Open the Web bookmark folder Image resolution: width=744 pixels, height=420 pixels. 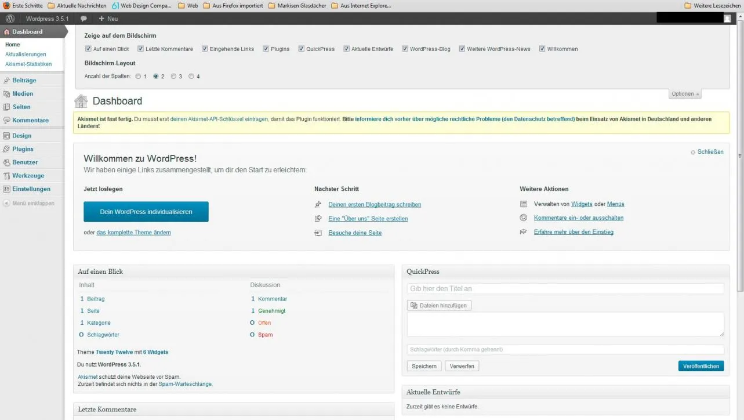[x=188, y=6]
